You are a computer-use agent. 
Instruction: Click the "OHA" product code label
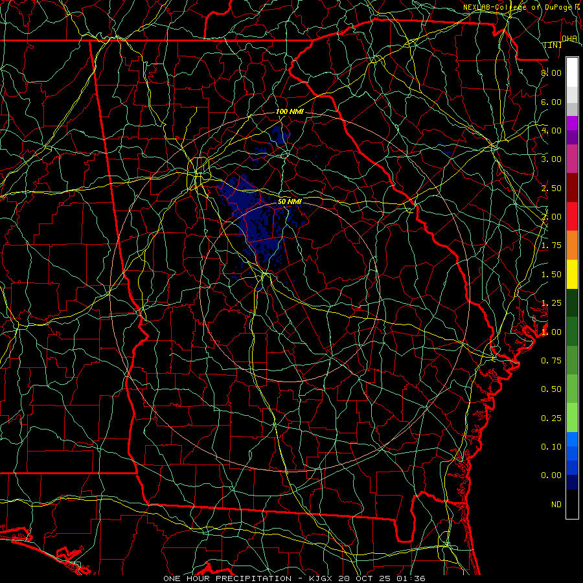[x=569, y=39]
